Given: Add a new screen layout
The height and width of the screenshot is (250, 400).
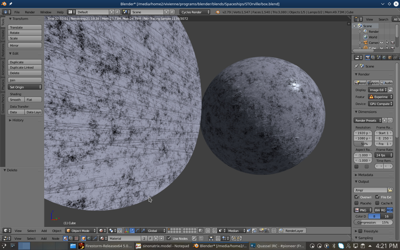Looking at the screenshot, I should tap(112, 12).
